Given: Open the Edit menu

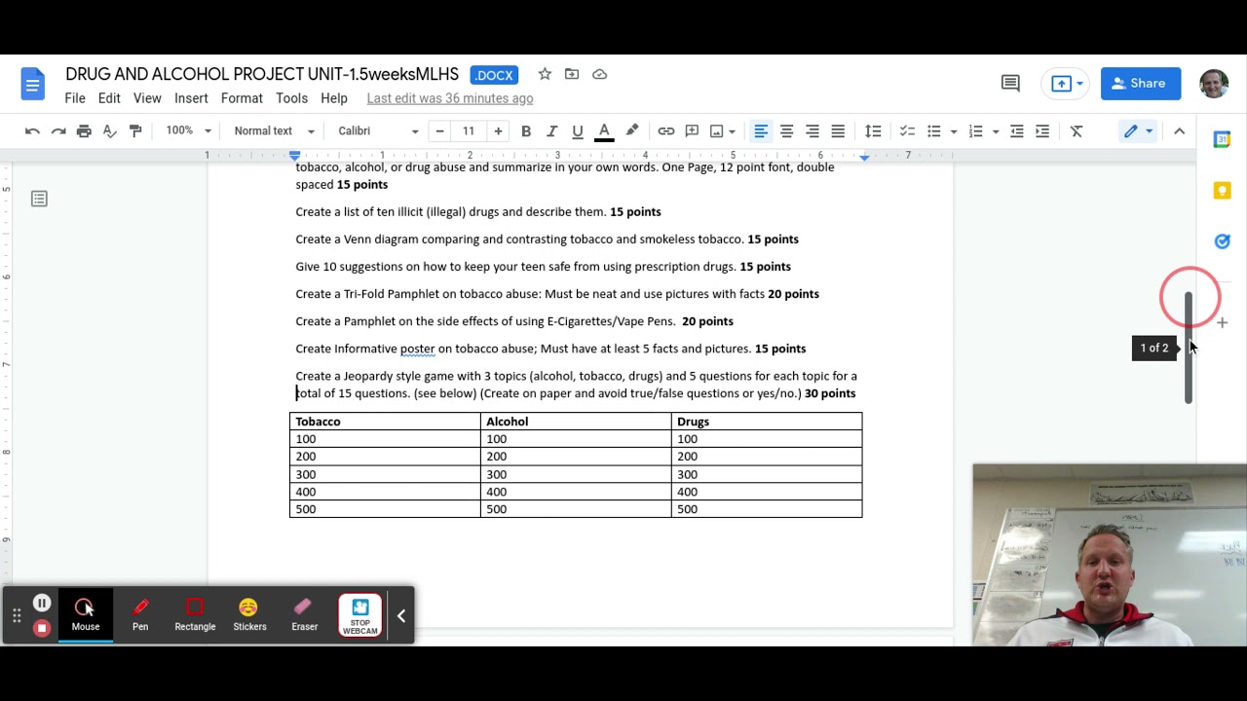Looking at the screenshot, I should click(x=109, y=98).
